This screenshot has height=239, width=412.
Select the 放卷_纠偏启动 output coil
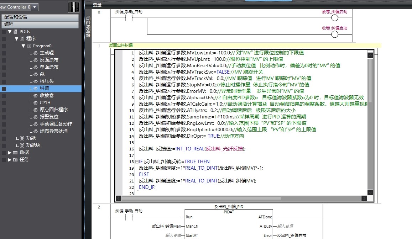[334, 18]
